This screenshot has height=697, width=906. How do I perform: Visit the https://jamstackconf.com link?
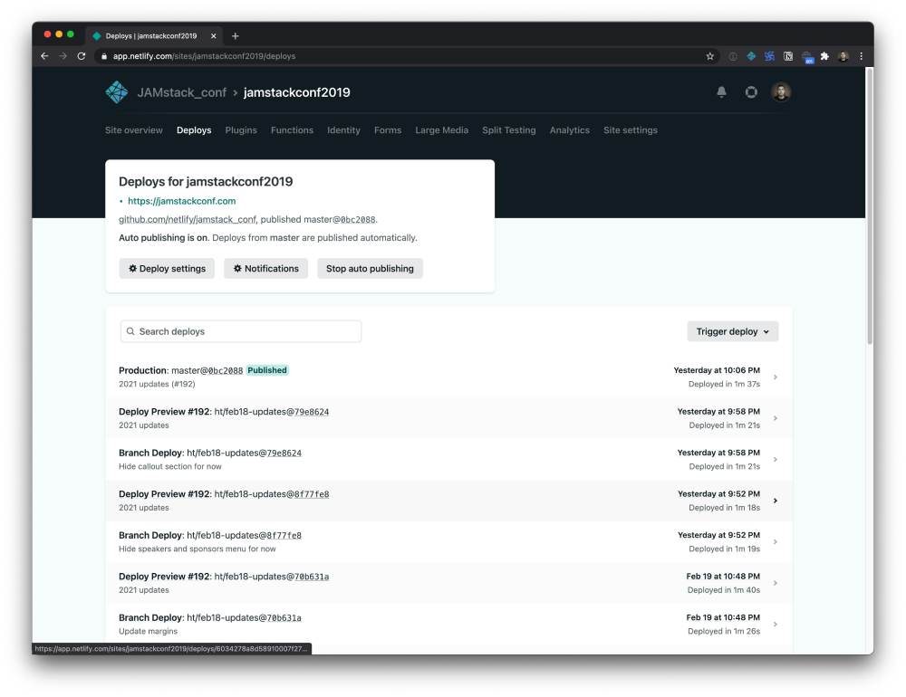coord(181,201)
